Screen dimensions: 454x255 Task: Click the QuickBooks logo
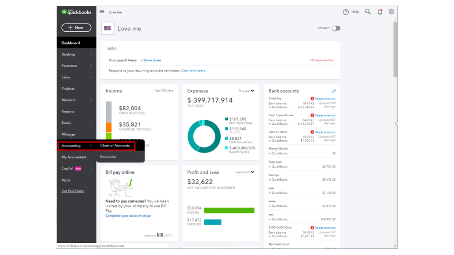[x=76, y=12]
